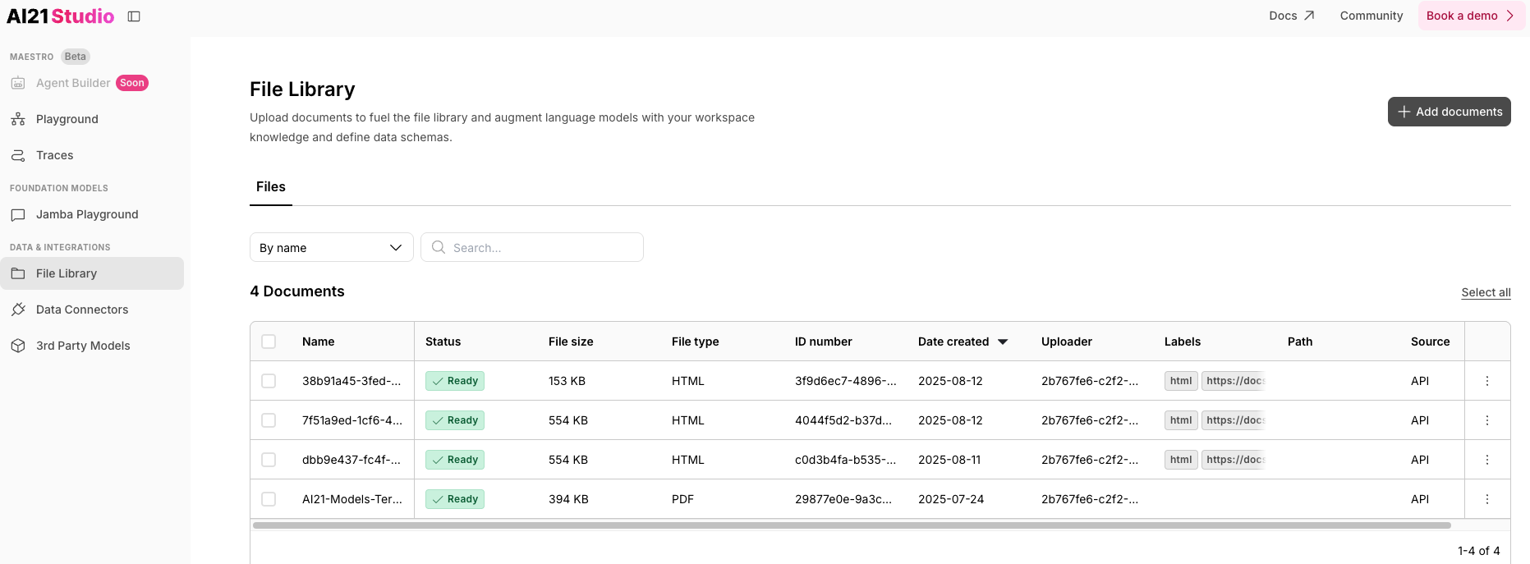Click the 3rd Party Models cube icon

[18, 346]
